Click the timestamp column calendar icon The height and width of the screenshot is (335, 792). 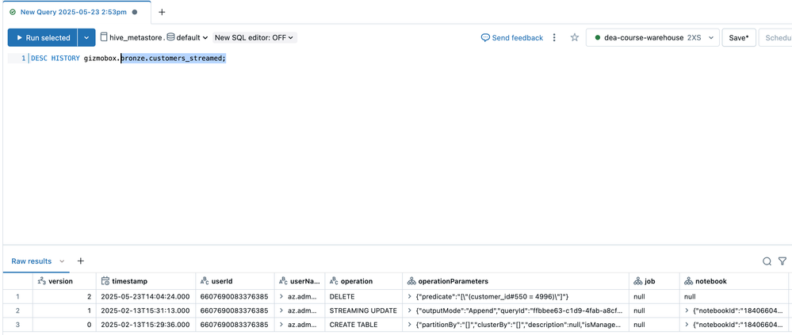tap(105, 281)
